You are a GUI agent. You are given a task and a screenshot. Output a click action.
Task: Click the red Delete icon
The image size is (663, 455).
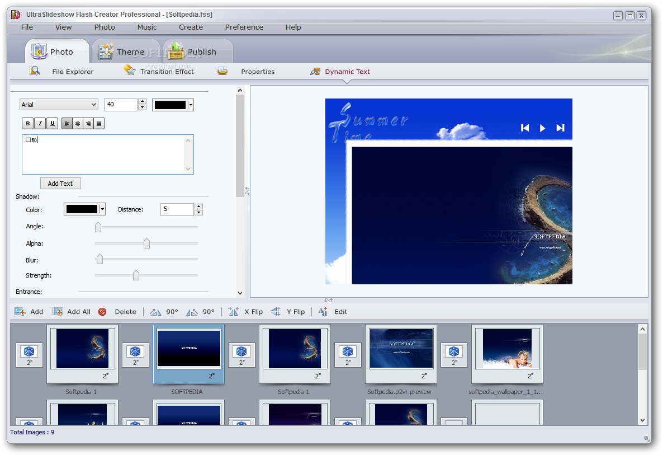pyautogui.click(x=102, y=312)
